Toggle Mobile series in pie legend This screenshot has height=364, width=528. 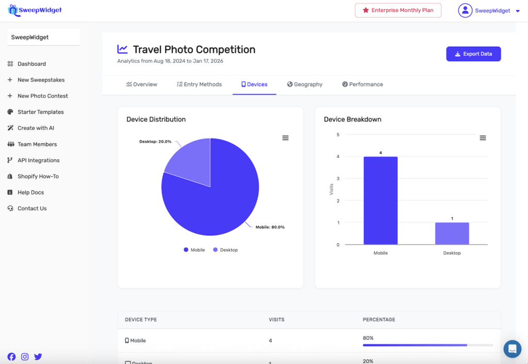194,250
